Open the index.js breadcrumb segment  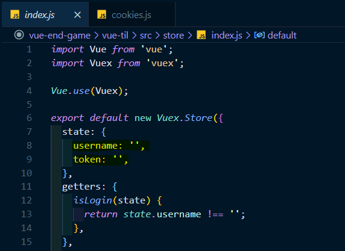[x=227, y=36]
